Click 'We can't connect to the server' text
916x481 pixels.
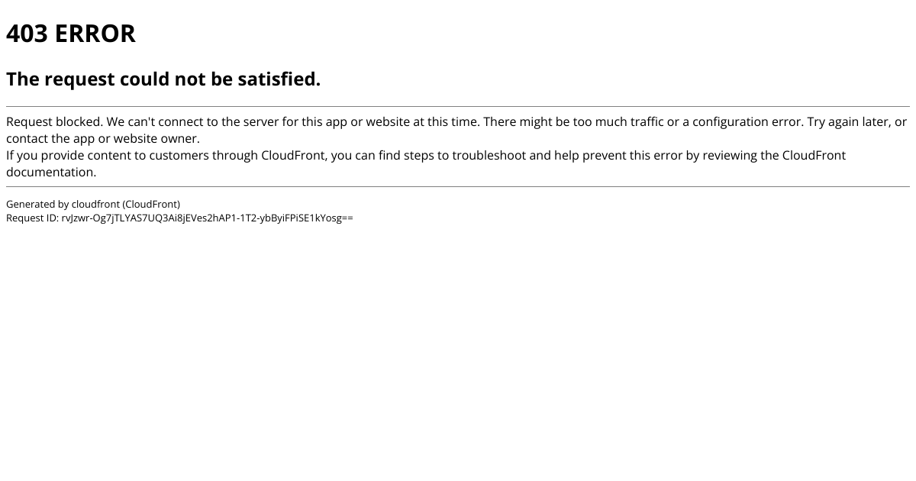[x=195, y=122]
